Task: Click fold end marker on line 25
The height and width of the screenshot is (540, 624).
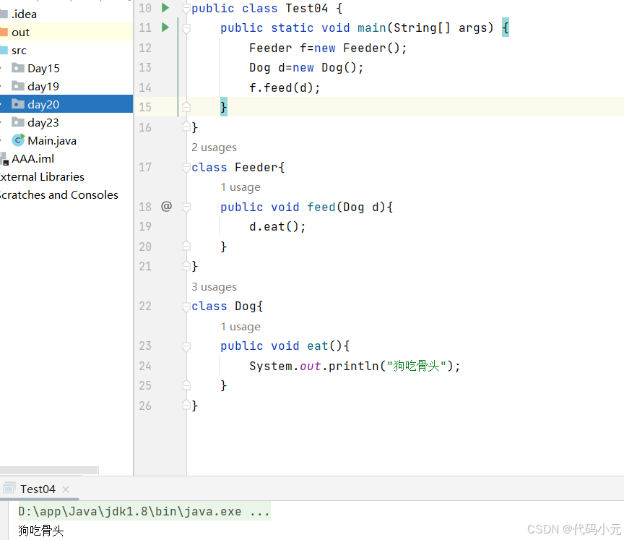Action: [x=186, y=385]
